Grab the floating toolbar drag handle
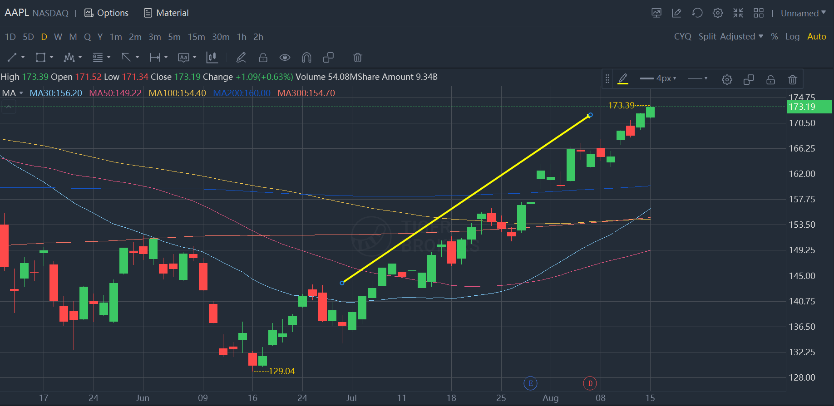 tap(607, 79)
